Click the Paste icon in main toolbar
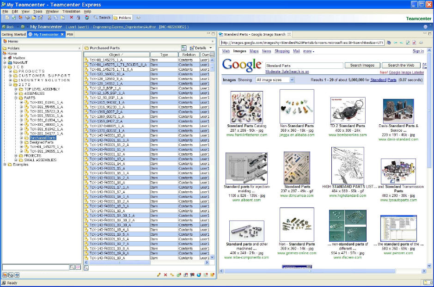Image resolution: width=434 pixels, height=287 pixels. point(62,18)
